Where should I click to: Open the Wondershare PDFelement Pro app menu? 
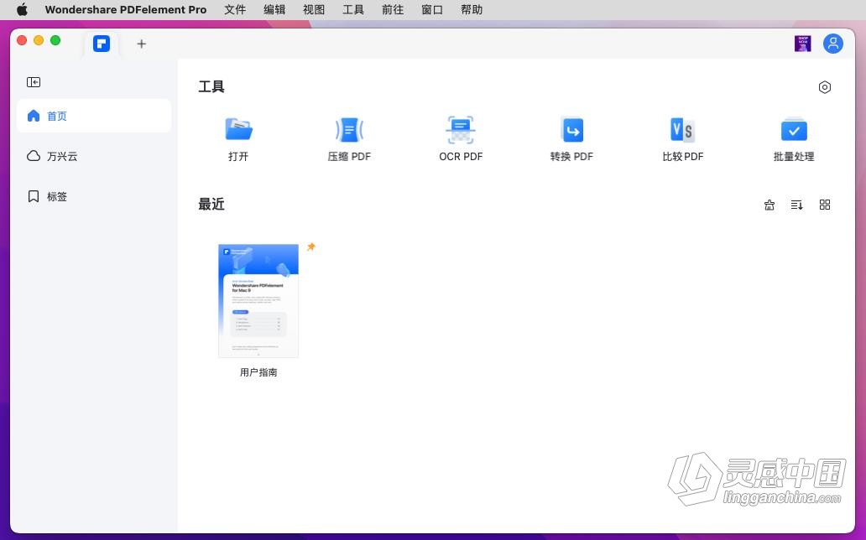tap(126, 9)
